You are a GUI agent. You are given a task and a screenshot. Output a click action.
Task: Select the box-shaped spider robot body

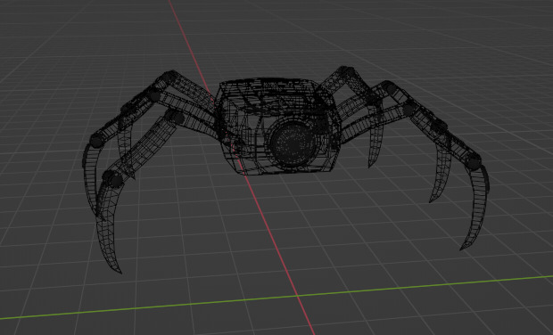click(277, 127)
